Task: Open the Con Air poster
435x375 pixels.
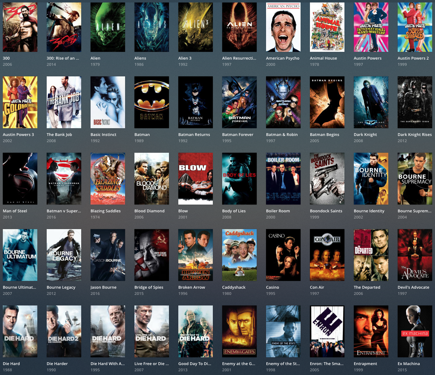Action: point(327,255)
